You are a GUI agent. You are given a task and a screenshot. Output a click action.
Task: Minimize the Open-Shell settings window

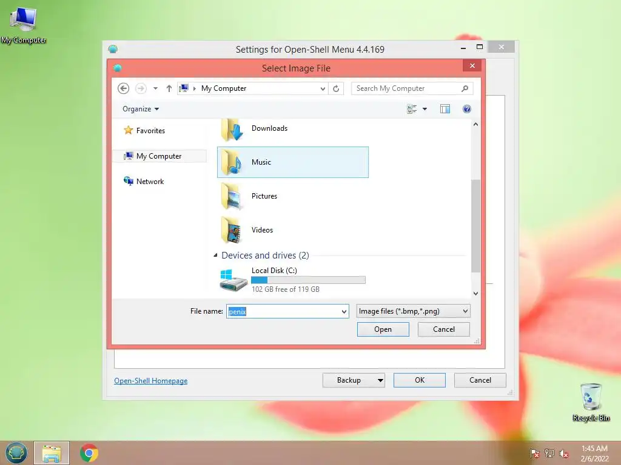(463, 47)
